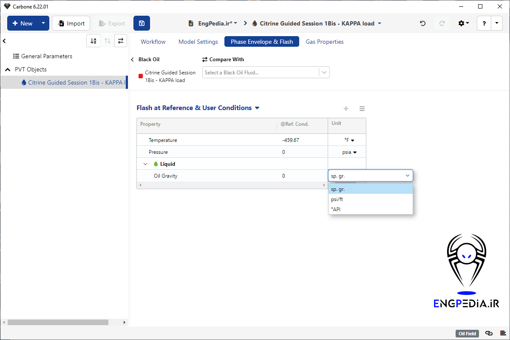510x340 pixels.
Task: Click the save disk icon
Action: pyautogui.click(x=142, y=23)
